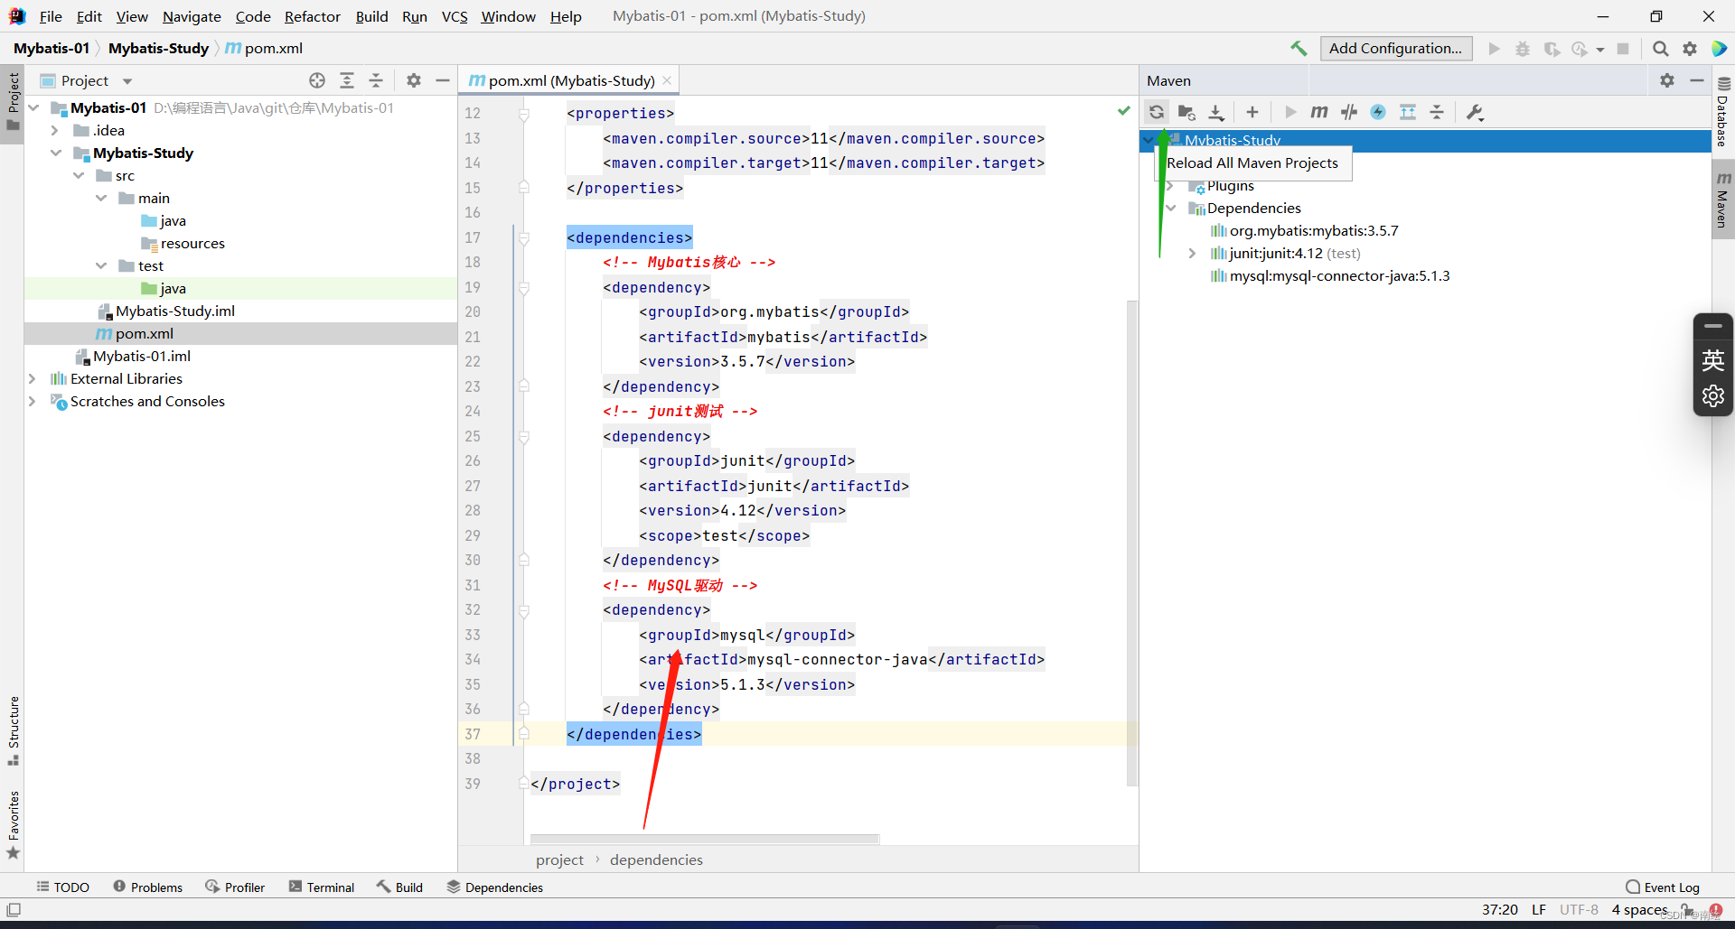Image resolution: width=1735 pixels, height=929 pixels.
Task: Click Download Sources and Documentation icon
Action: click(1216, 112)
